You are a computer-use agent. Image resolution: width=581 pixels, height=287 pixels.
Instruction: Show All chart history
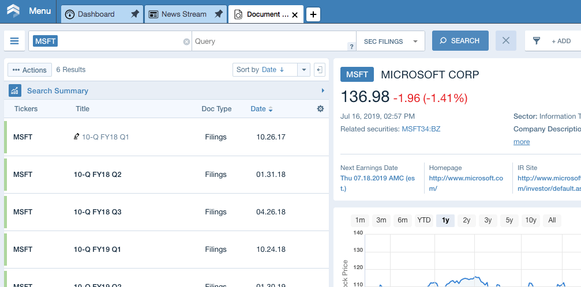click(552, 220)
